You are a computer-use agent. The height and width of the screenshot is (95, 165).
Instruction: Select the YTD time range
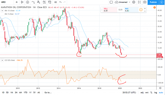coord(25,92)
